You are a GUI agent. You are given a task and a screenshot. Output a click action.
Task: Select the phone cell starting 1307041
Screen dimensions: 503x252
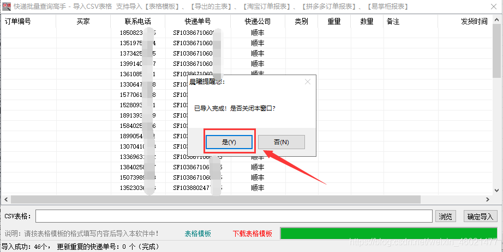(138, 146)
